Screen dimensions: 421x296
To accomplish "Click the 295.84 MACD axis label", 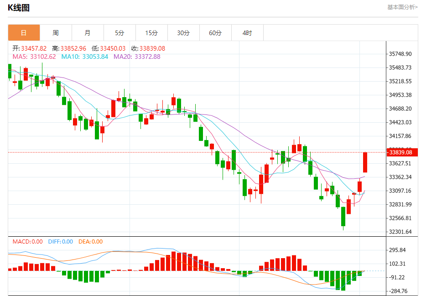I will [397, 250].
